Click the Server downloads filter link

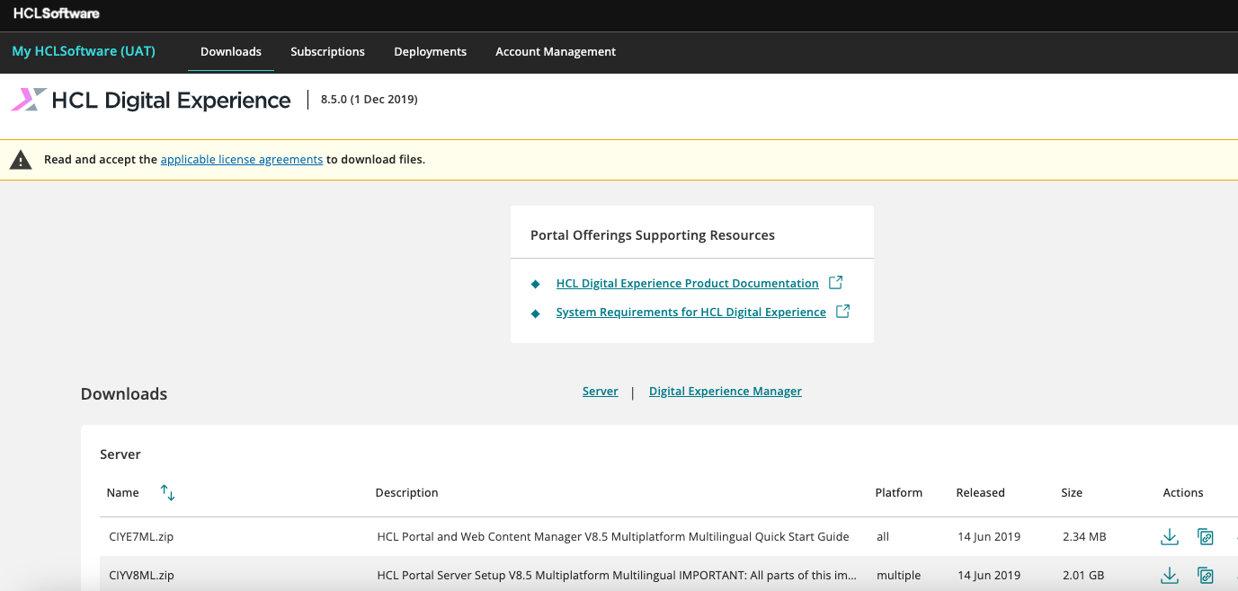point(600,391)
